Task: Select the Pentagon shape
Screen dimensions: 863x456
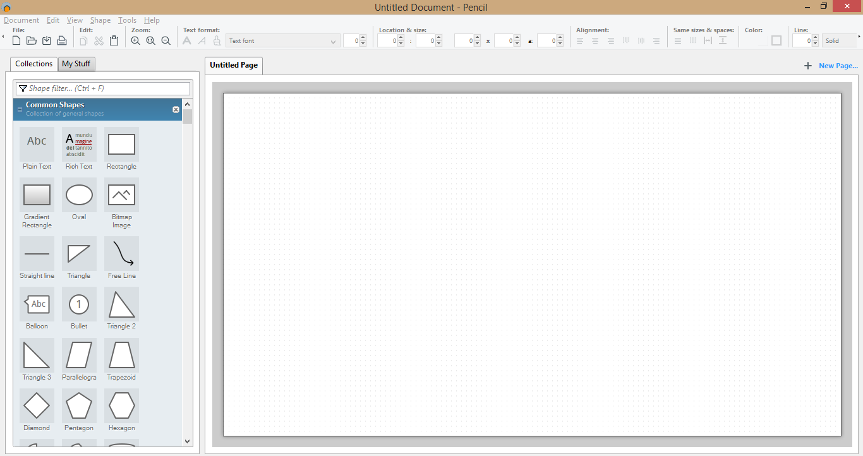Action: [x=79, y=411]
